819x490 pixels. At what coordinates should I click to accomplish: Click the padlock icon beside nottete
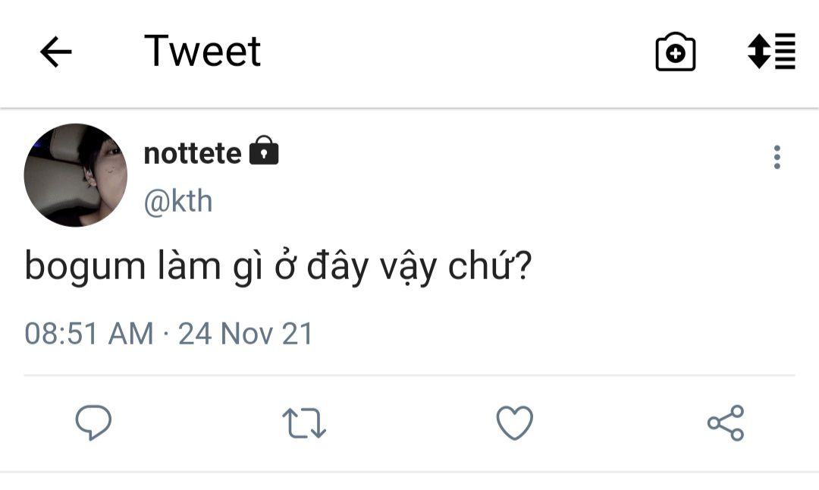(264, 152)
